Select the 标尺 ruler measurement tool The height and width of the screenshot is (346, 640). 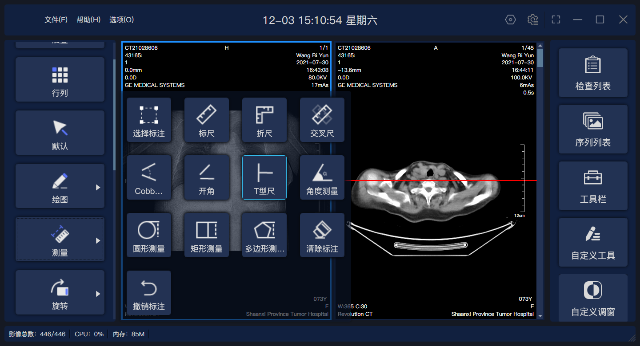tap(207, 120)
